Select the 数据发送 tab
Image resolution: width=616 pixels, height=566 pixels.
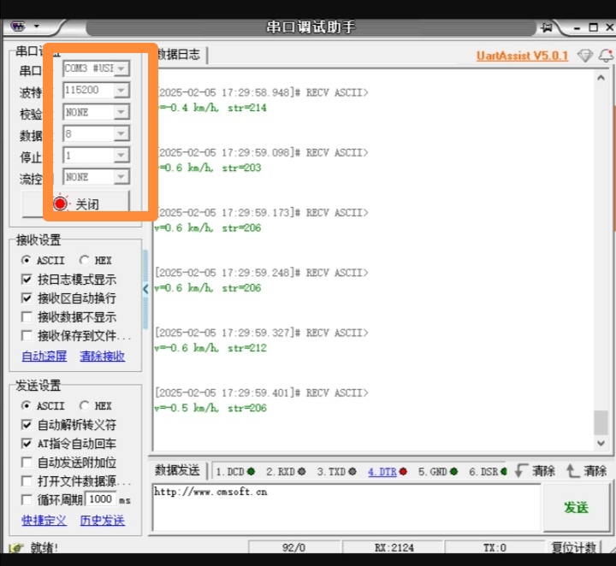[177, 470]
